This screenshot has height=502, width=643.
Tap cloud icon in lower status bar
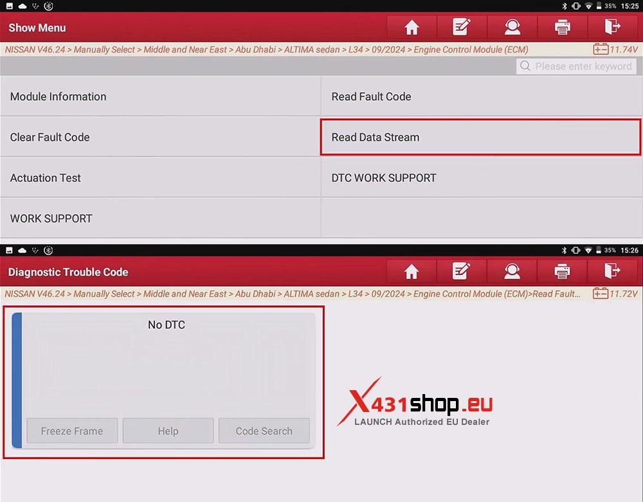pos(22,251)
